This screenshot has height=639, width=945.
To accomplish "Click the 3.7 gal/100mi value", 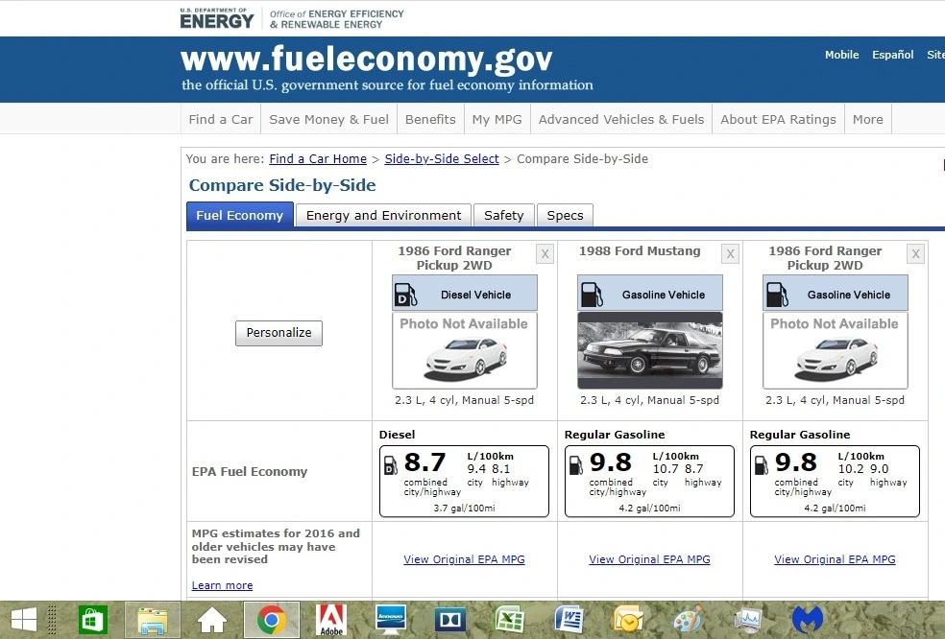I will (x=464, y=509).
